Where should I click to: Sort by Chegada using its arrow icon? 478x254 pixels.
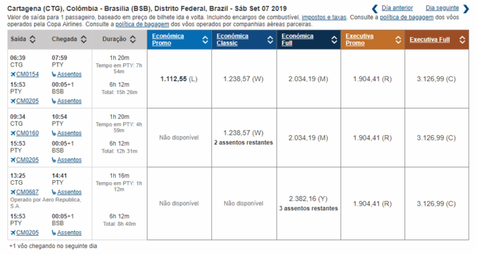pos(83,39)
